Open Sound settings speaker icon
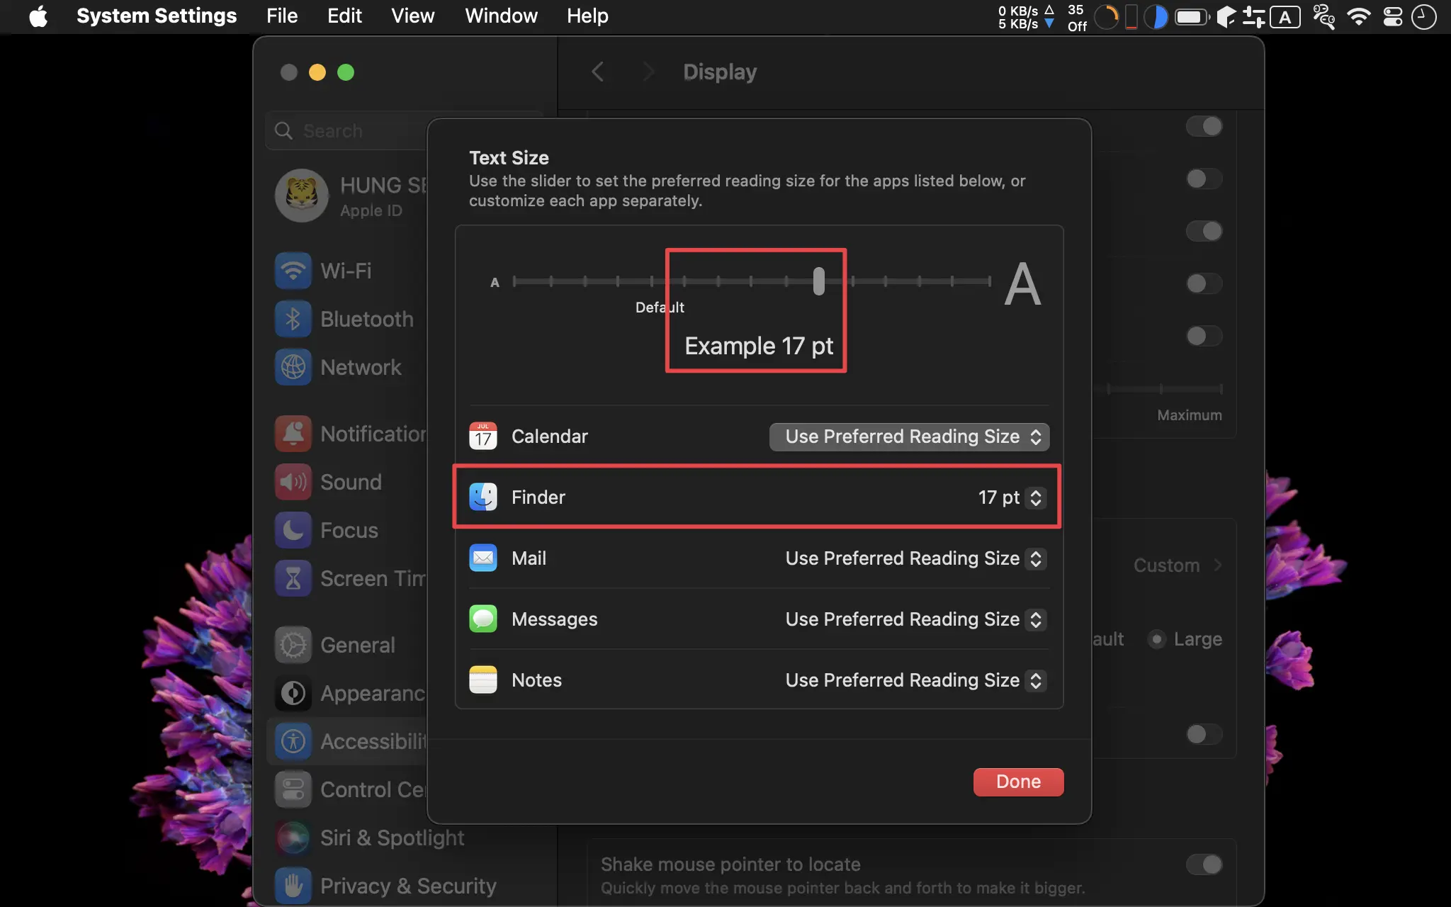1451x907 pixels. point(293,482)
